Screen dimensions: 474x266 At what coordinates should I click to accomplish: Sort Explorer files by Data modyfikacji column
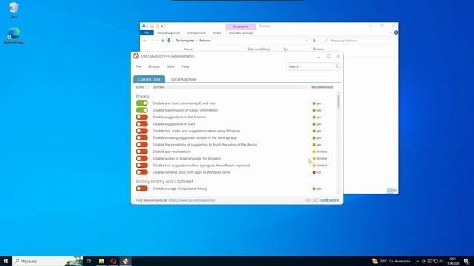pyautogui.click(x=259, y=49)
